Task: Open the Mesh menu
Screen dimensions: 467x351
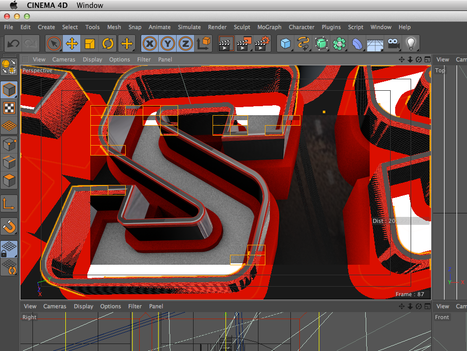Action: pos(114,27)
